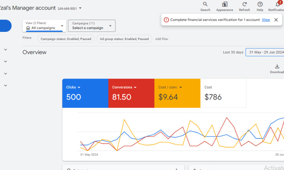Viewport: 284px width, 170px height.
Task: Open the Notifications bell icon
Action: [x=278, y=4]
